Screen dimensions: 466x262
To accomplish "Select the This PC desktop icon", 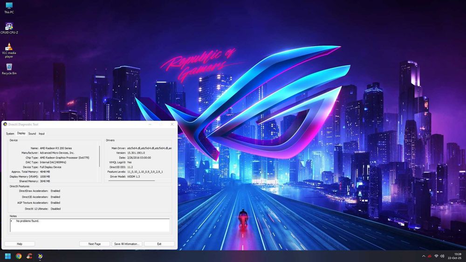I will pyautogui.click(x=9, y=8).
